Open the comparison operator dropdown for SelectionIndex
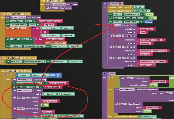 coord(52,75)
